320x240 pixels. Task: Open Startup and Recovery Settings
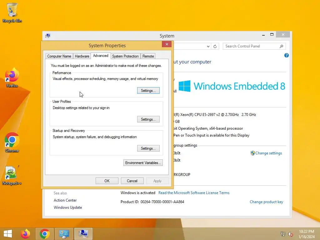(148, 148)
